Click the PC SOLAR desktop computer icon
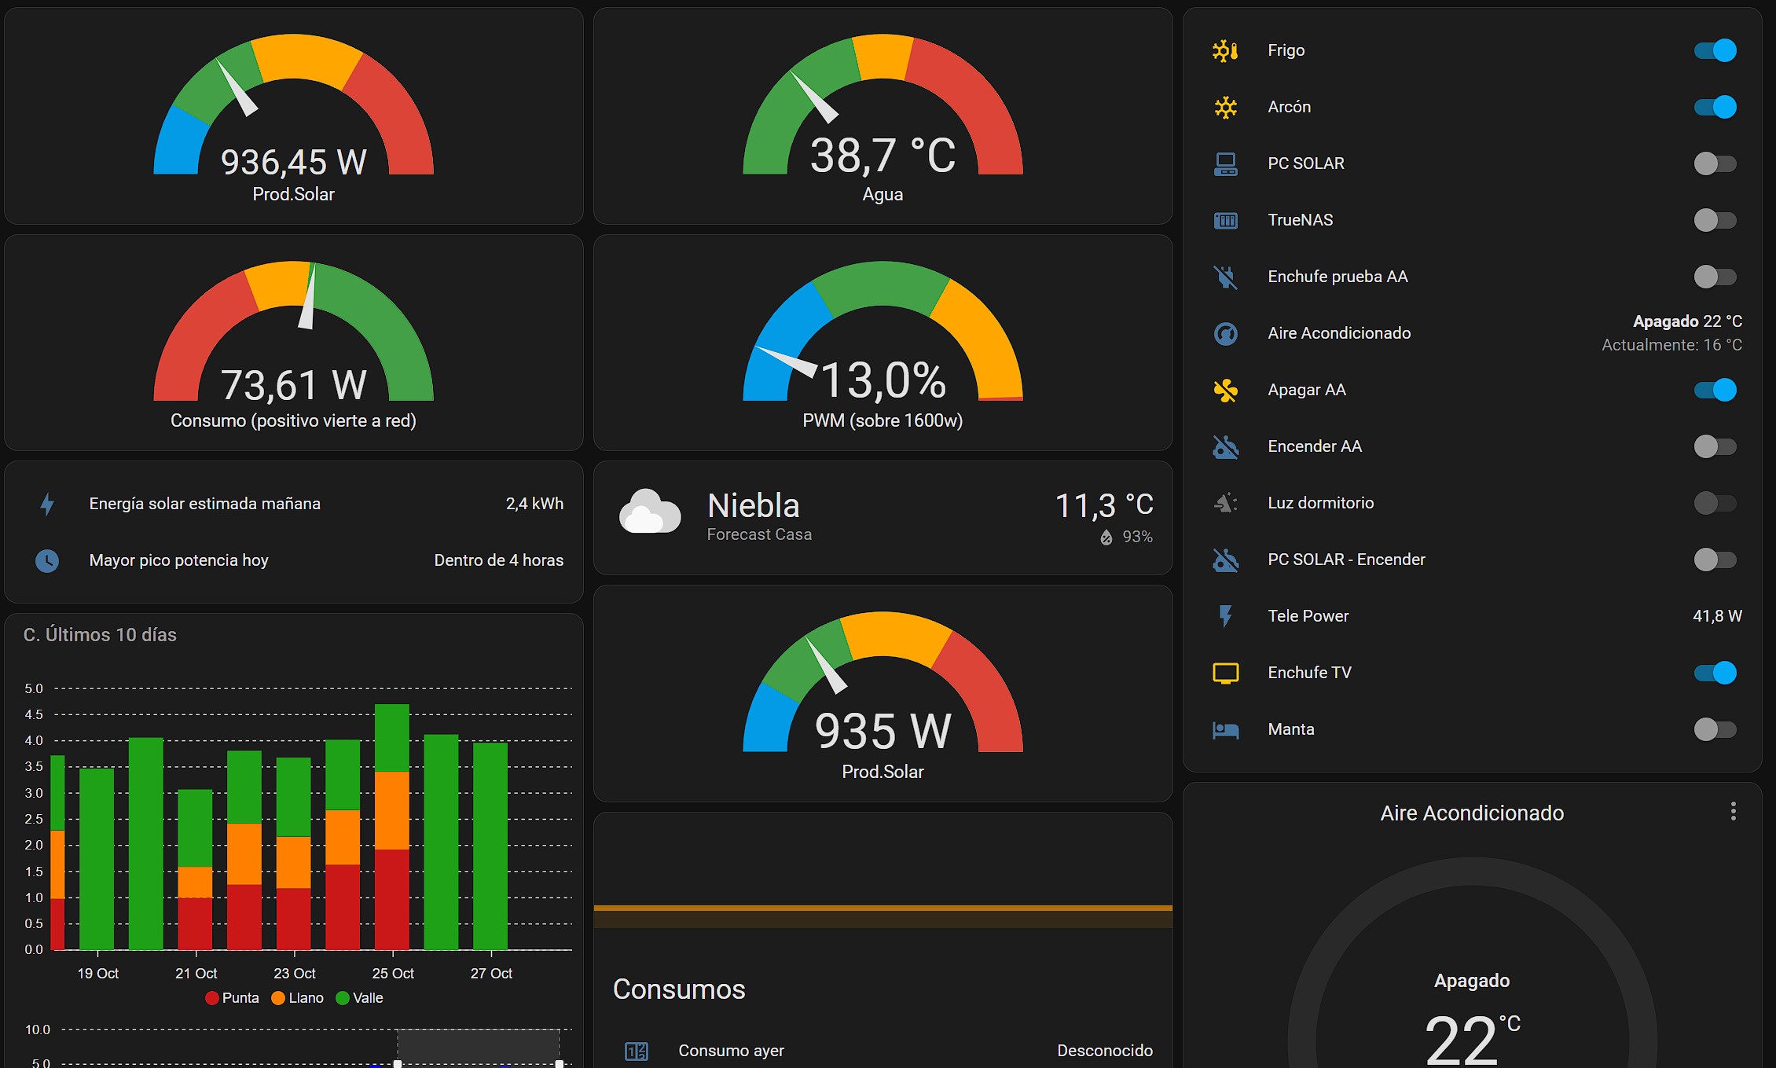This screenshot has height=1068, width=1776. coord(1225,163)
